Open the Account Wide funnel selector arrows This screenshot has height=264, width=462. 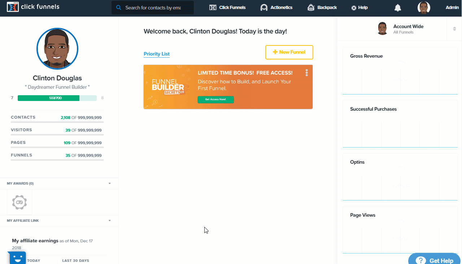point(454,29)
